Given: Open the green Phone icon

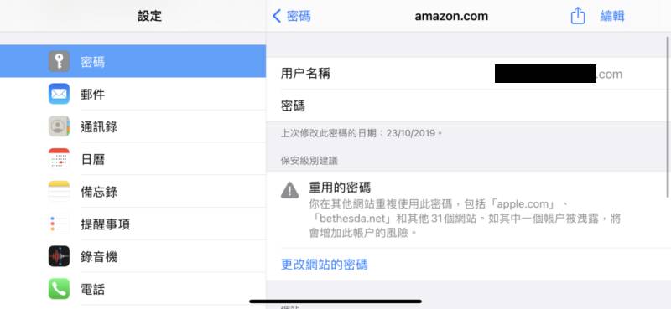Looking at the screenshot, I should pos(59,289).
